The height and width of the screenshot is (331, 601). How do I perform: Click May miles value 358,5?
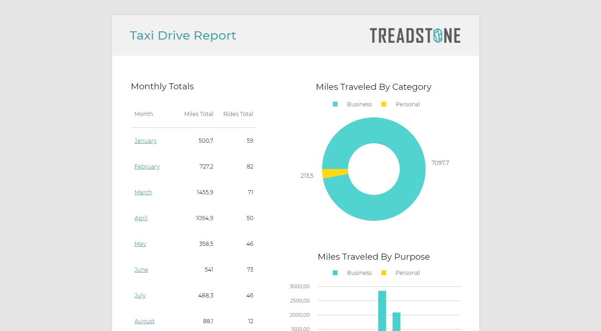point(206,244)
